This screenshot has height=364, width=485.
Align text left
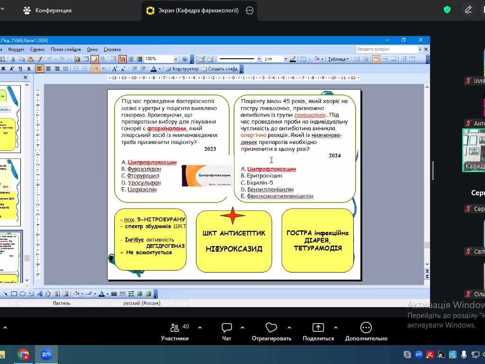click(40, 69)
